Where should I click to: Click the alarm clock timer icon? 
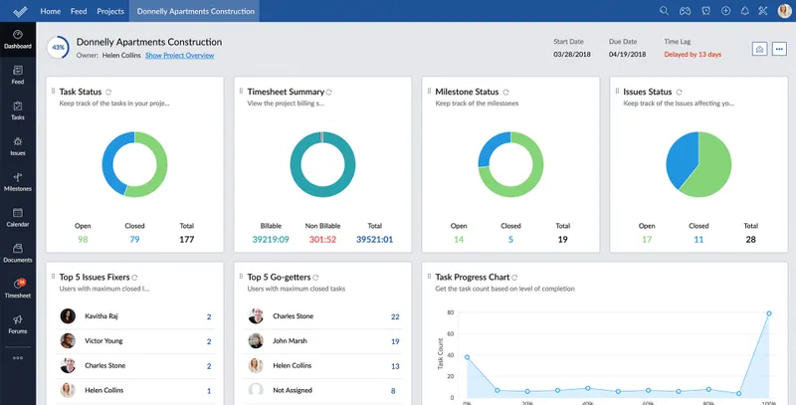(705, 11)
